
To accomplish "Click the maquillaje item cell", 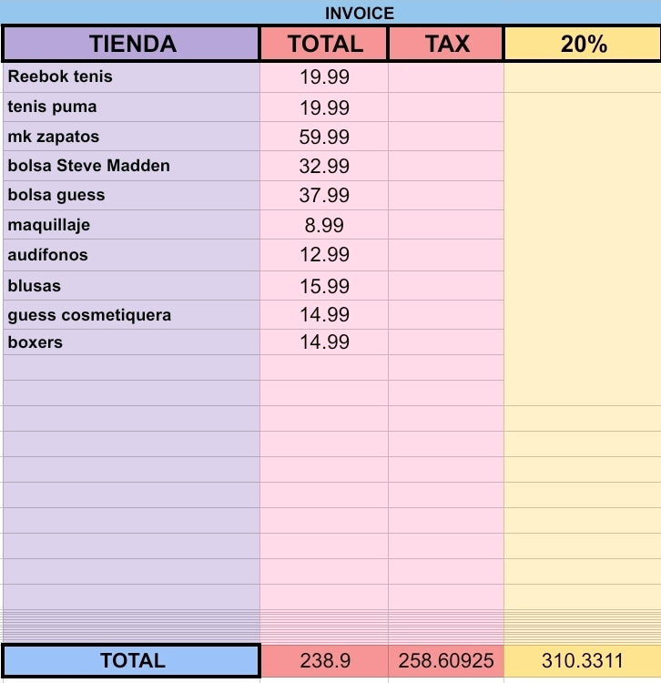I will coord(131,225).
